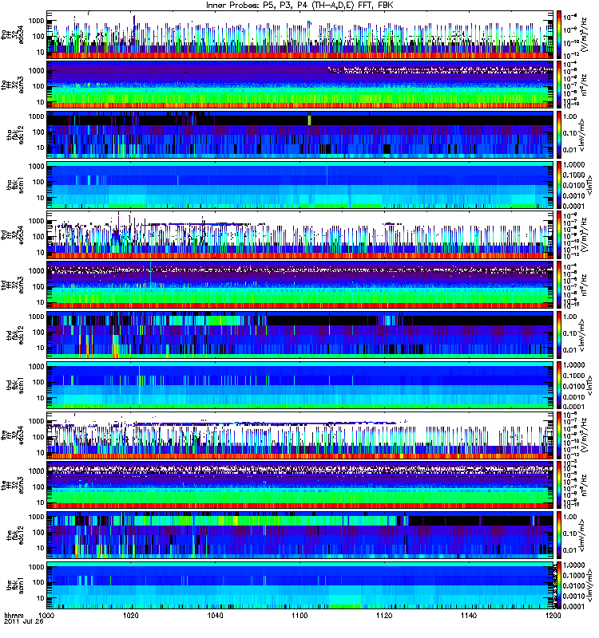Click the color bar of tha fbk scm1 panel
The height and width of the screenshot is (638, 599).
(560, 185)
